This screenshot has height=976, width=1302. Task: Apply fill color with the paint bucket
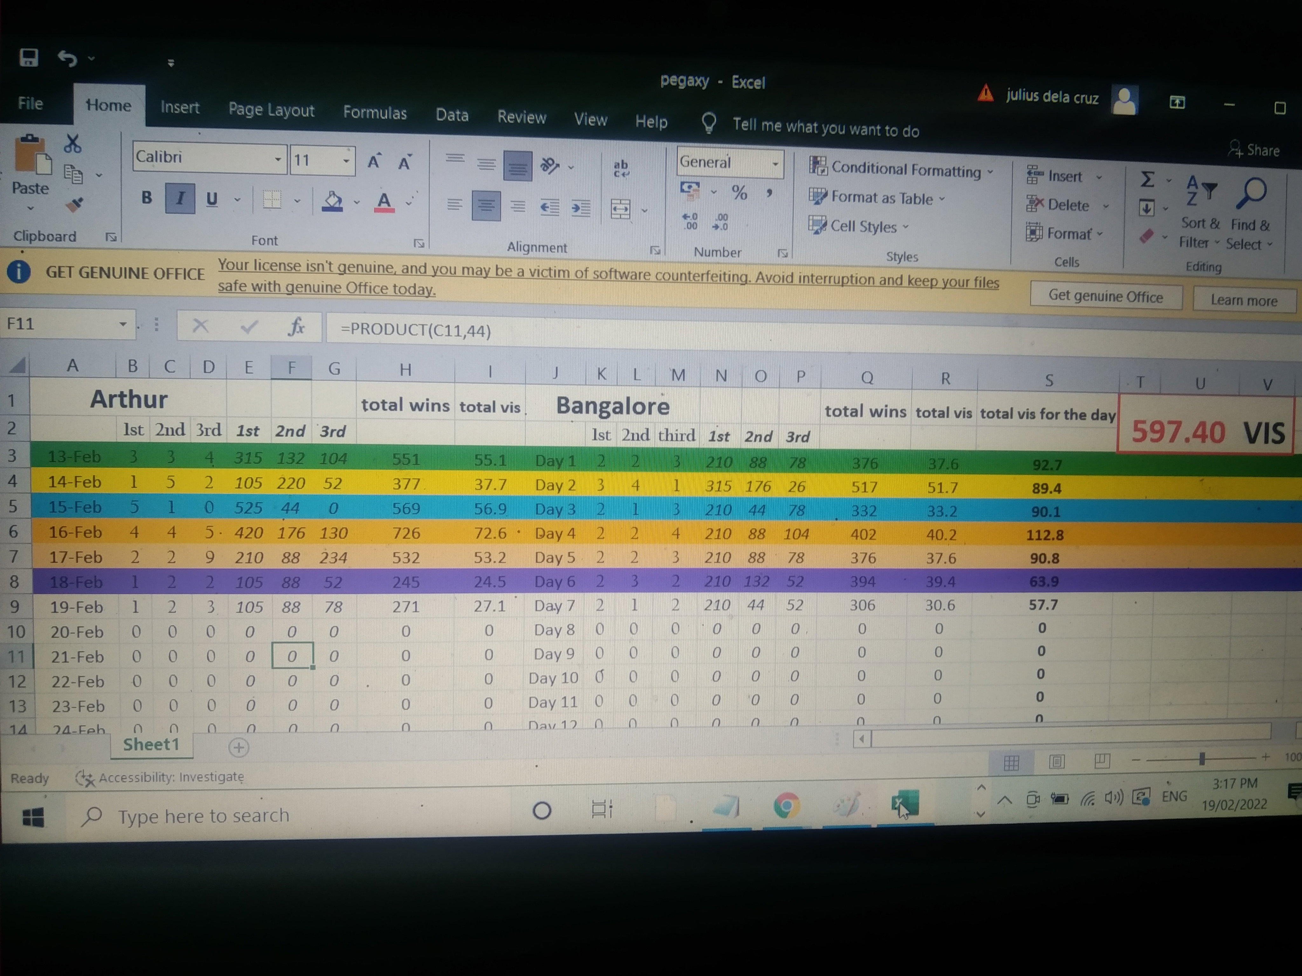click(x=332, y=201)
